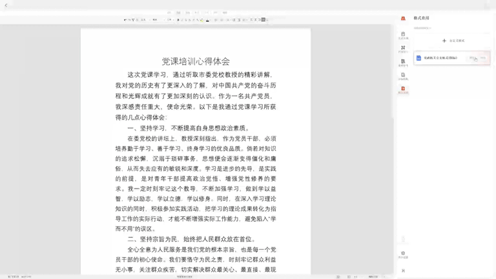Image resolution: width=496 pixels, height=279 pixels.
Task: Open the line spacing dropdown arrow
Action: tap(247, 19)
